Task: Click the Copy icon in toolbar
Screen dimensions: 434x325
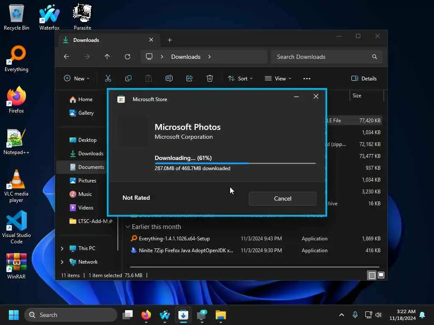Action: (128, 78)
